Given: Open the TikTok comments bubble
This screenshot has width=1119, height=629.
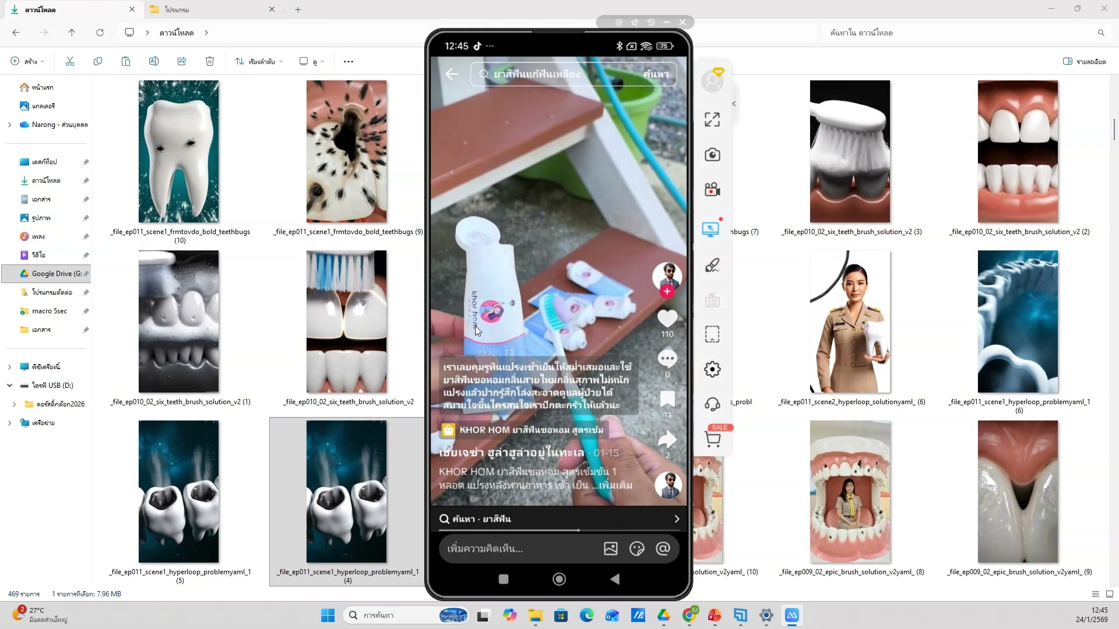Looking at the screenshot, I should pyautogui.click(x=668, y=358).
